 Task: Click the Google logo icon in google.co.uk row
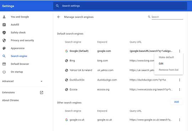click(66, 120)
